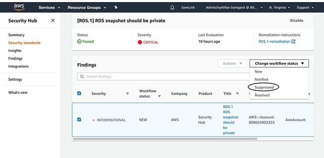Image resolution: width=324 pixels, height=158 pixels.
Task: Click the horizontal scrollbar under findings table
Action: tap(165, 139)
